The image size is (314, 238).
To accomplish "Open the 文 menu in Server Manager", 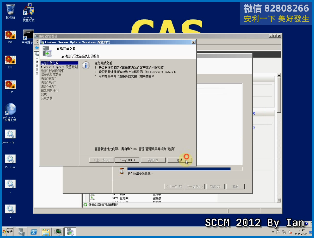I will (37, 42).
